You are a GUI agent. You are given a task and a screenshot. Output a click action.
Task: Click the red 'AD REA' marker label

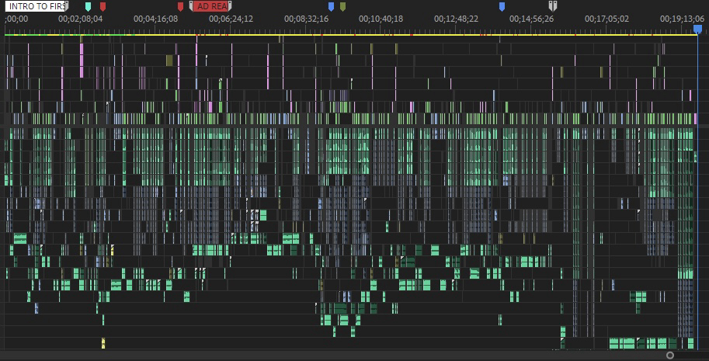click(211, 6)
